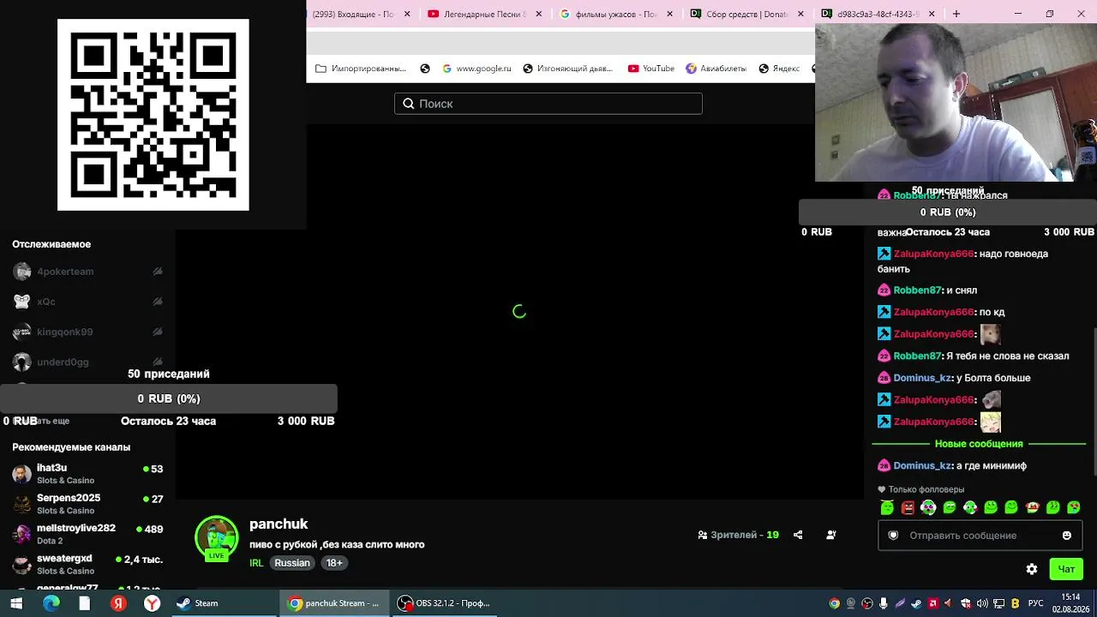Open recommended channel sweatergxd
Image resolution: width=1097 pixels, height=617 pixels.
pos(87,564)
